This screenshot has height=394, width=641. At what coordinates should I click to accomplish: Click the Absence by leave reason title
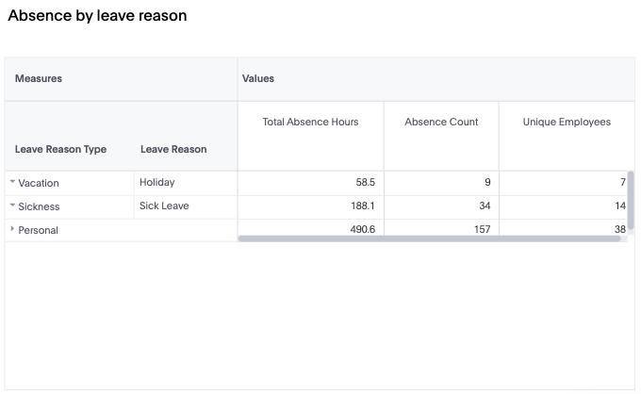click(x=97, y=16)
